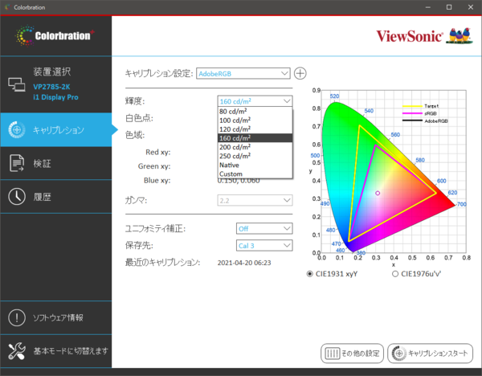The image size is (482, 376).
Task: Open ソフトウェア情報 software information
Action: coord(56,317)
